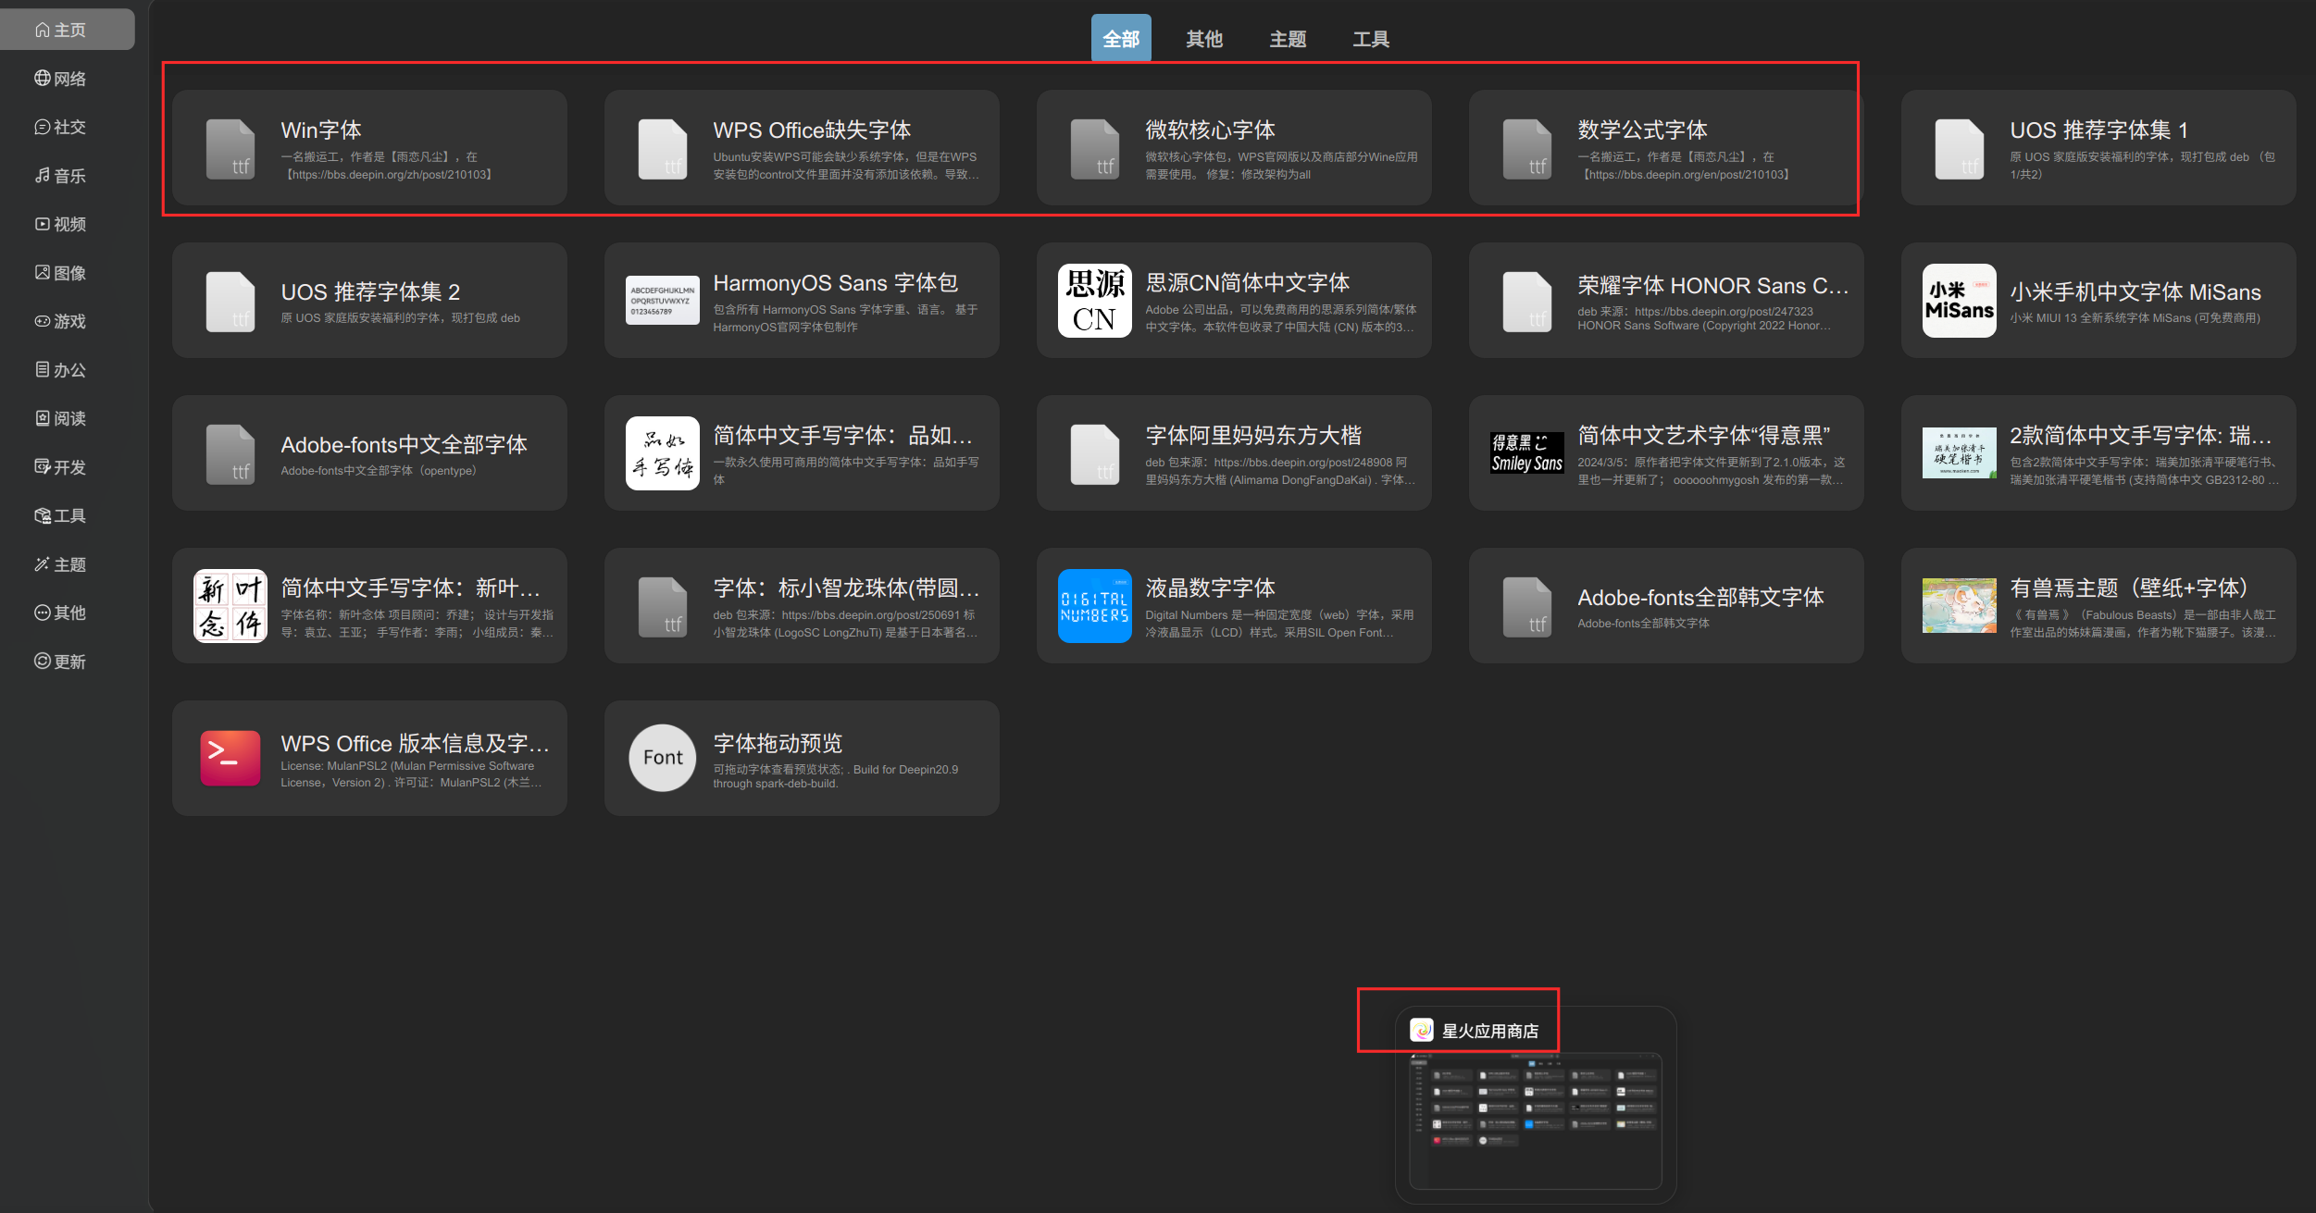Screen dimensions: 2316x1213
Task: Click the 星火应用商店 taskbar preview title
Action: coord(1490,1031)
